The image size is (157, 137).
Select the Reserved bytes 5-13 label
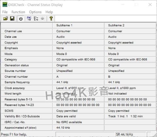point(18,99)
